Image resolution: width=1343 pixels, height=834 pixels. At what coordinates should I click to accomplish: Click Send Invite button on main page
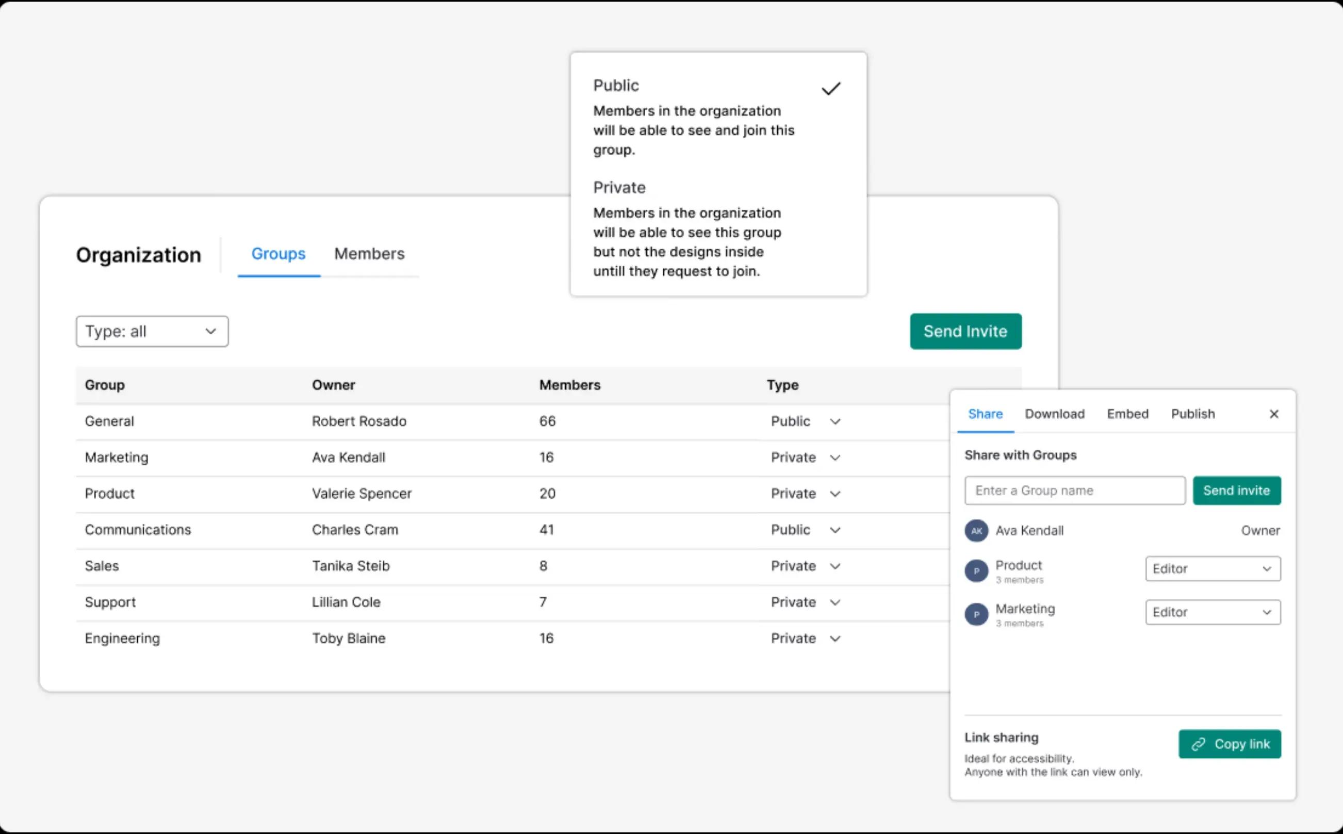(x=964, y=331)
